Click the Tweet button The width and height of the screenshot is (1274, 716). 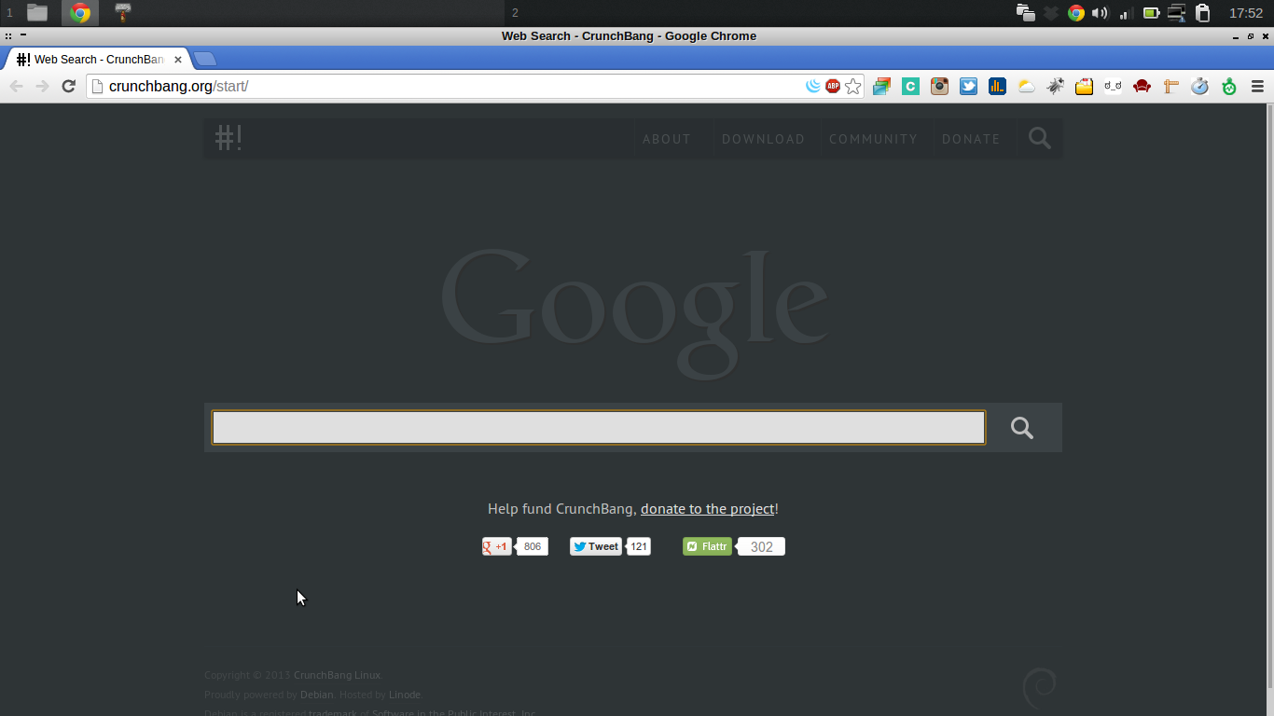pyautogui.click(x=596, y=546)
